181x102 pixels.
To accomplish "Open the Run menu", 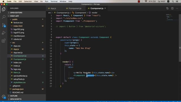I will tap(46, 1).
